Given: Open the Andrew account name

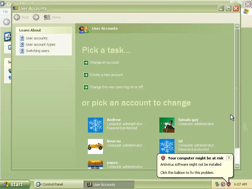Looking at the screenshot, I should (114, 120).
